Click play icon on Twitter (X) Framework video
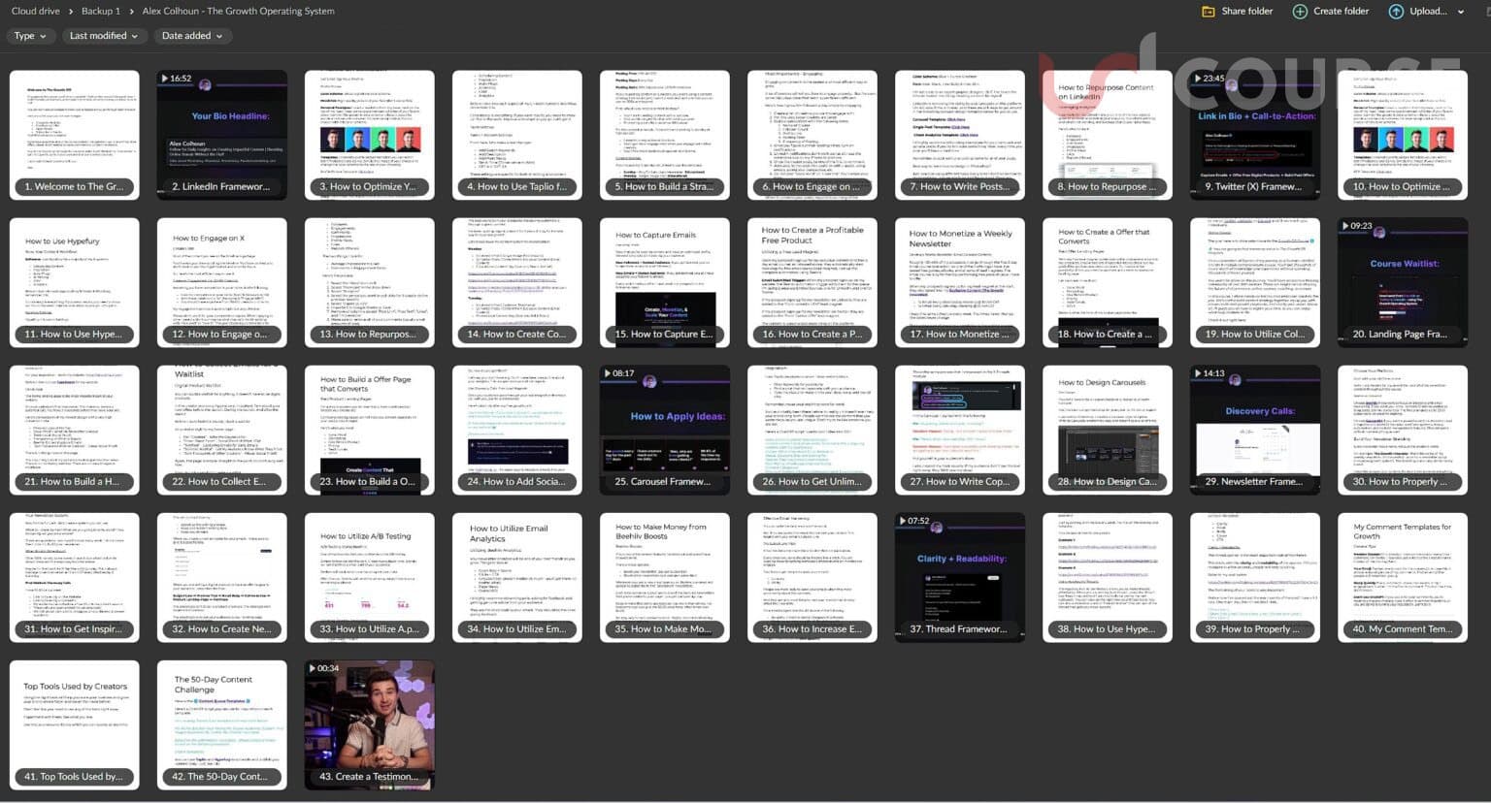Viewport: 1491px width, 803px height. (1198, 79)
